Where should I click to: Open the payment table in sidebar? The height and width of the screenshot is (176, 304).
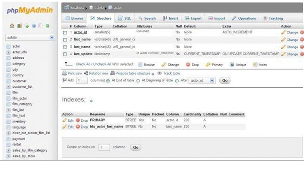click(19, 139)
